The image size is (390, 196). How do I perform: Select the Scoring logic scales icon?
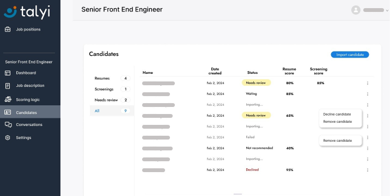(8, 99)
